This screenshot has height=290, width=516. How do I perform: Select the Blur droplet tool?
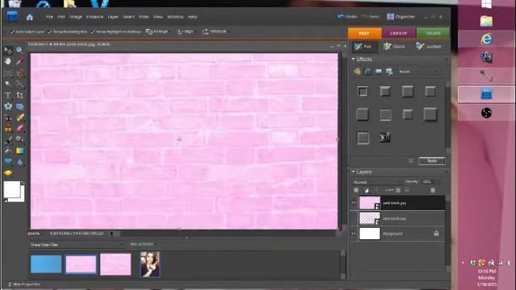click(19, 162)
